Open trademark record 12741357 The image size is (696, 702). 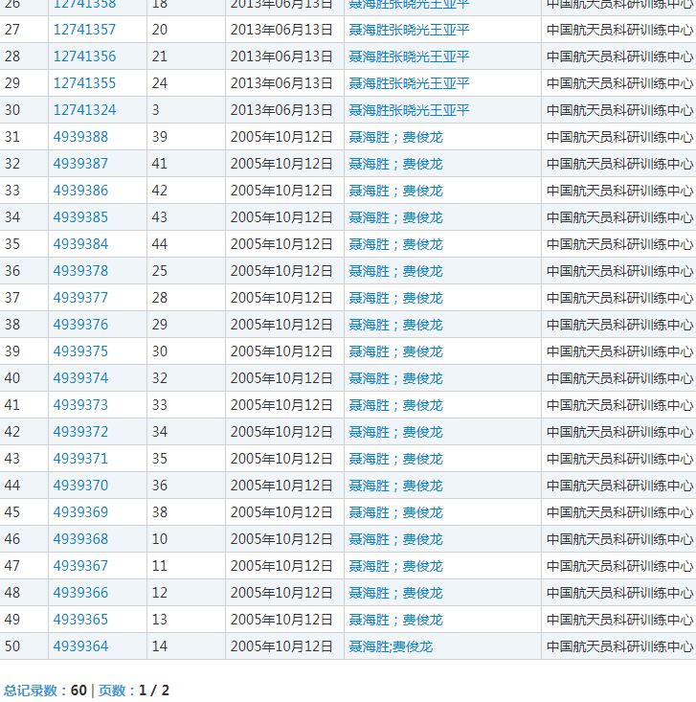coord(84,30)
